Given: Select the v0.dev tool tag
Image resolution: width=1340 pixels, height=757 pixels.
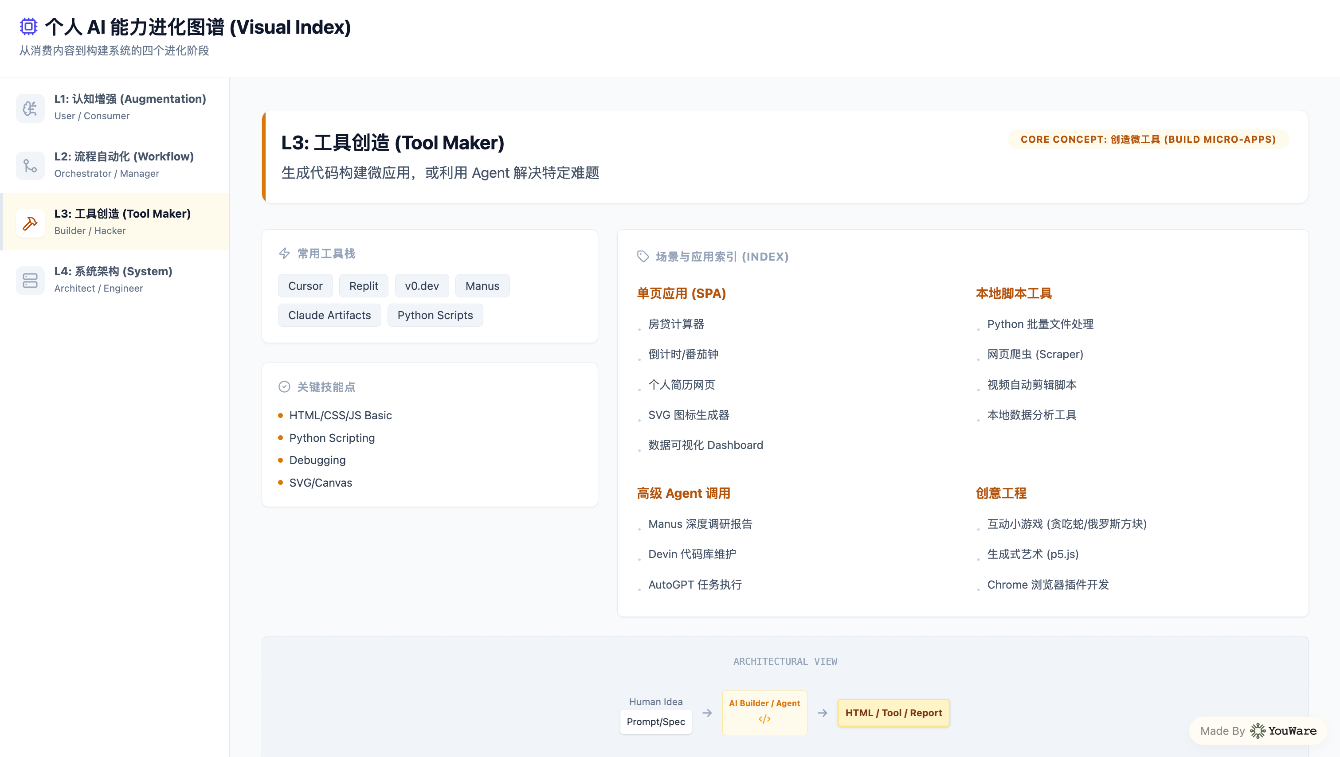Looking at the screenshot, I should 422,286.
